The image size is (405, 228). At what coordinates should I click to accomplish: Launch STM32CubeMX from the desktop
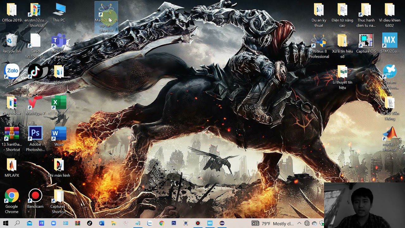pos(389,44)
